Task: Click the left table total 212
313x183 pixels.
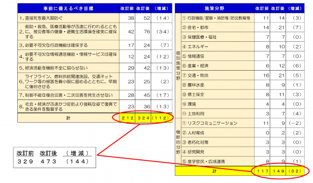Action: click(x=127, y=118)
